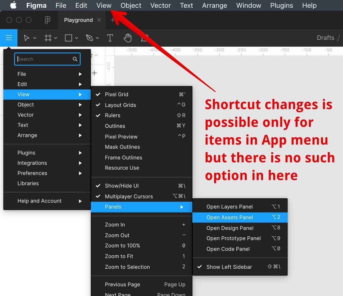The height and width of the screenshot is (296, 343).
Task: Open Arrange in macOS menu bar
Action: click(x=215, y=5)
